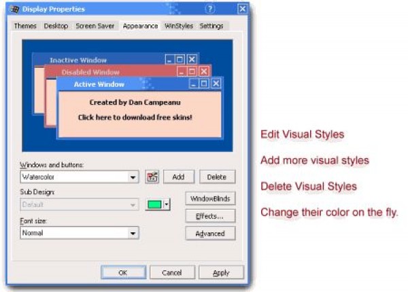Open WindowBlinds via its button
Viewport: 408px width, 292px height.
pos(210,199)
